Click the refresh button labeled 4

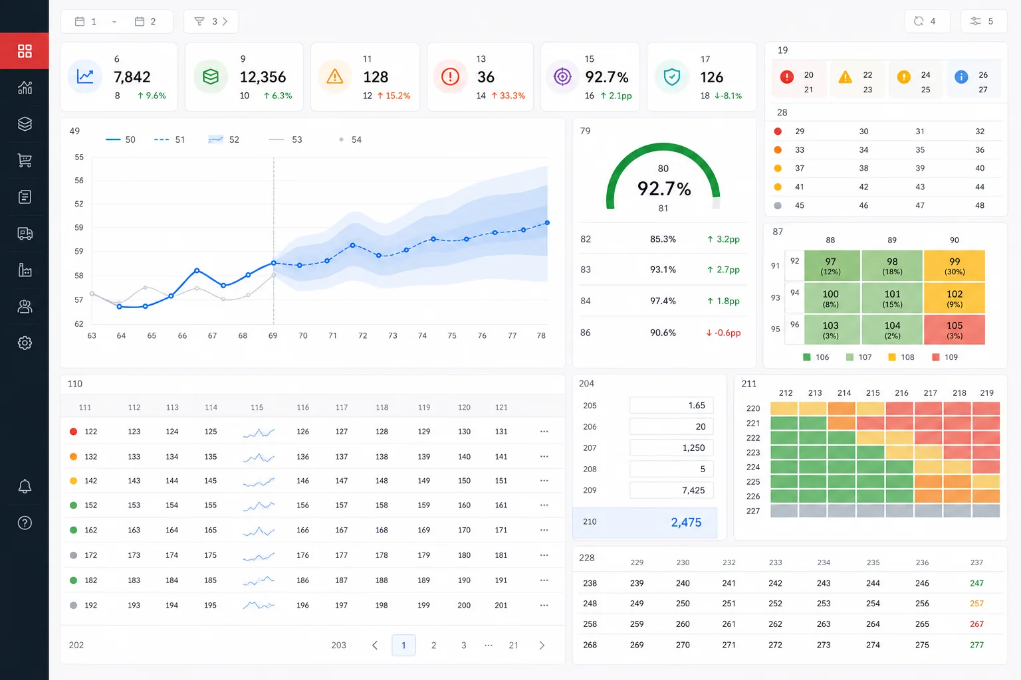(x=926, y=21)
